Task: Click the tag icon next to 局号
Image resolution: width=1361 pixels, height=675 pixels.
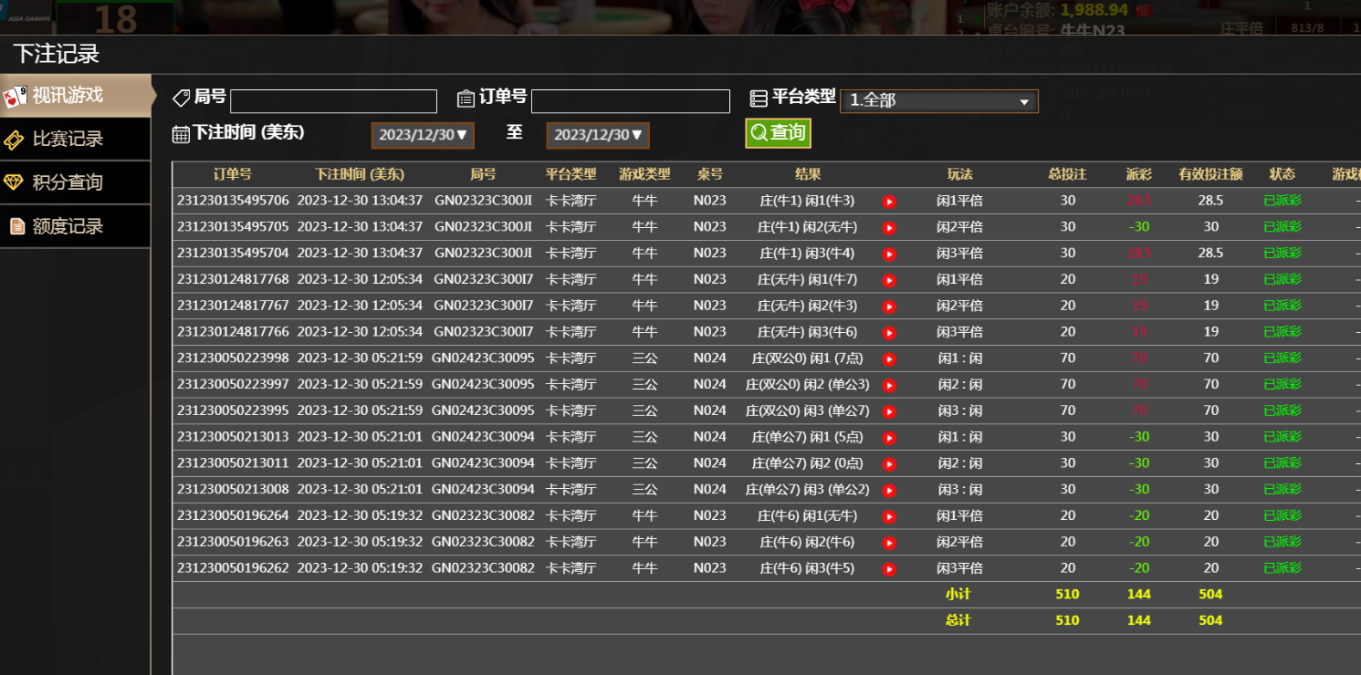Action: (182, 98)
